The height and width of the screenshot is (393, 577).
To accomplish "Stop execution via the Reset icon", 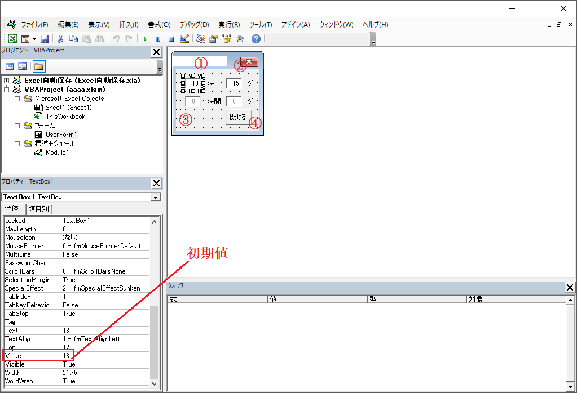I will (171, 39).
